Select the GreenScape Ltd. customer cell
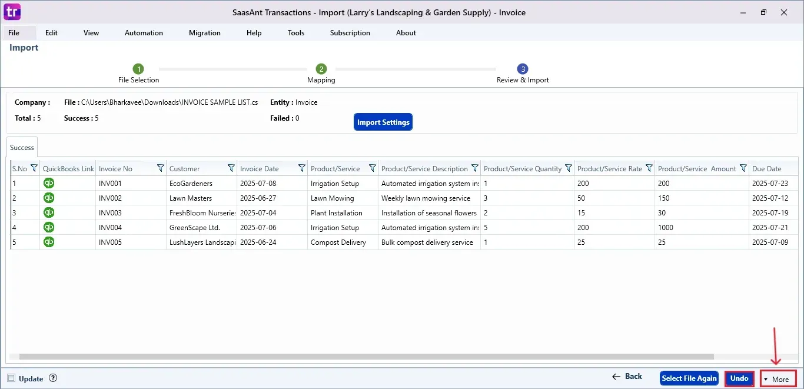Screen dimensions: 804x389 (201, 227)
